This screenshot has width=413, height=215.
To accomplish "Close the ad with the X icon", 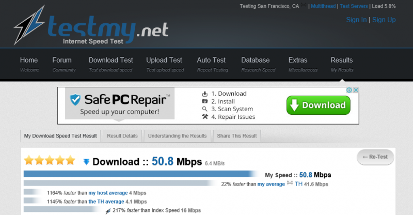I will (356, 90).
